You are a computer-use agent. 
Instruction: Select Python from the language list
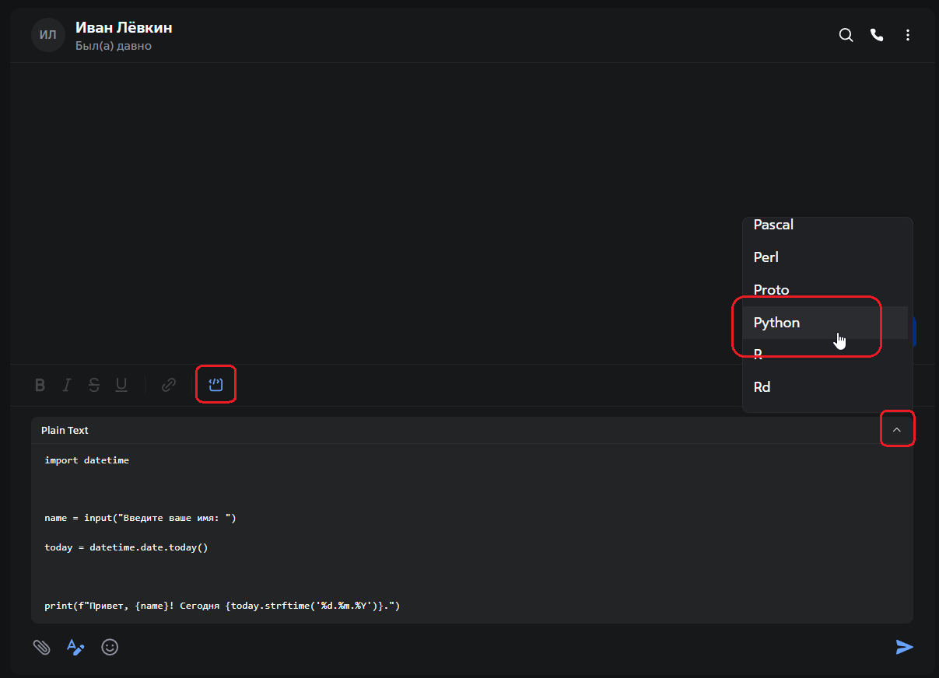(x=776, y=322)
